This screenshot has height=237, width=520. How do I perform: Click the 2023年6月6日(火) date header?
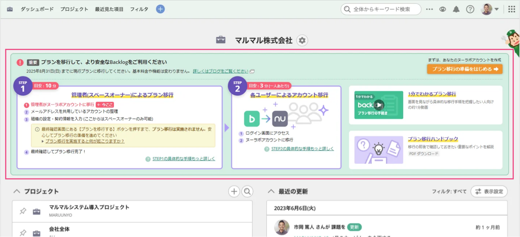[295, 209]
